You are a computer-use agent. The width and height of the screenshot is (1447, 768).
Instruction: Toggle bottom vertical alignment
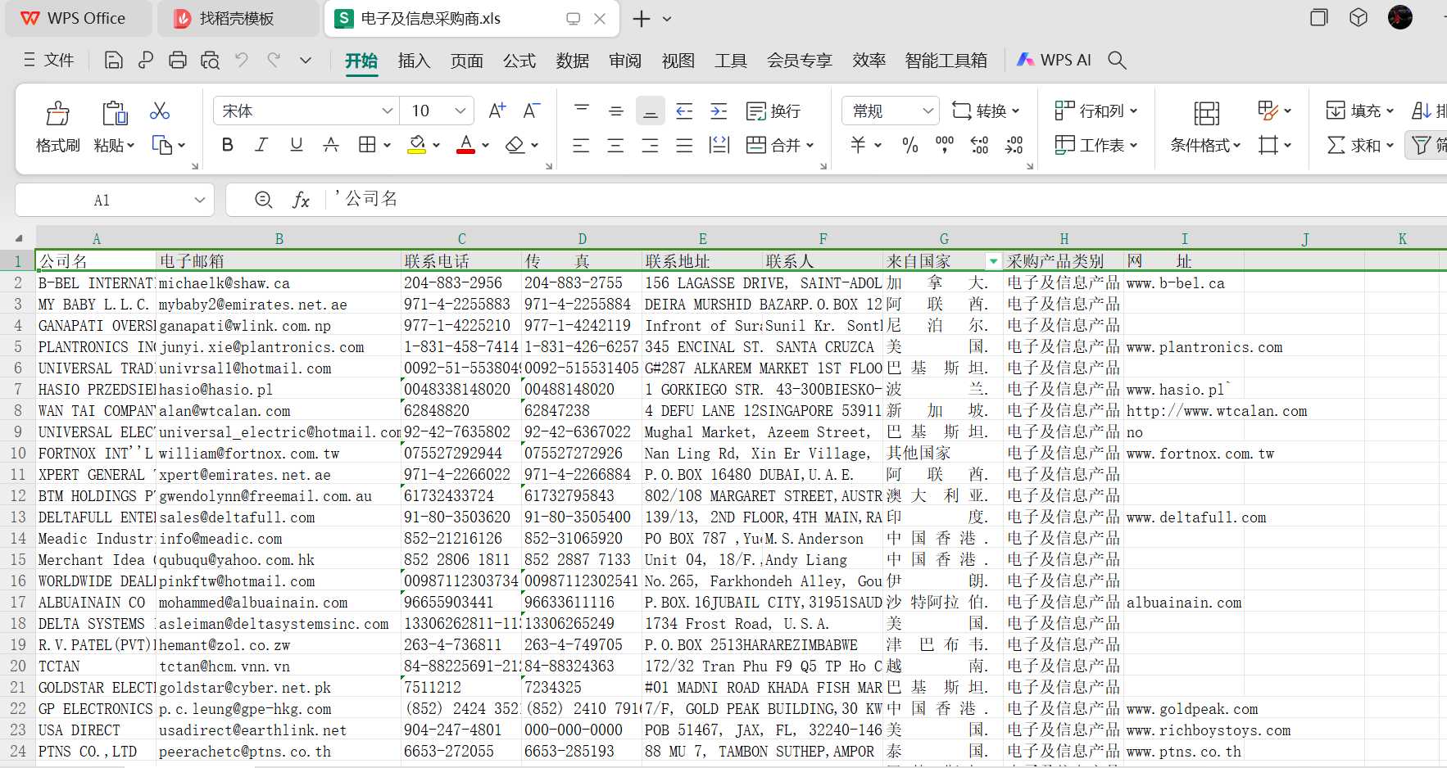(651, 111)
